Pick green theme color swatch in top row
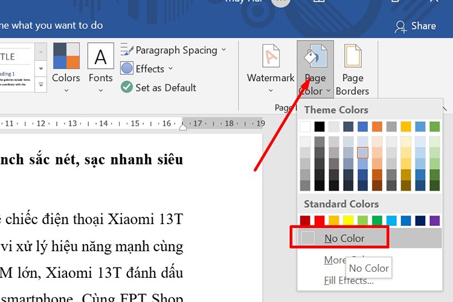Screen dimensions: 453x302 point(434,127)
